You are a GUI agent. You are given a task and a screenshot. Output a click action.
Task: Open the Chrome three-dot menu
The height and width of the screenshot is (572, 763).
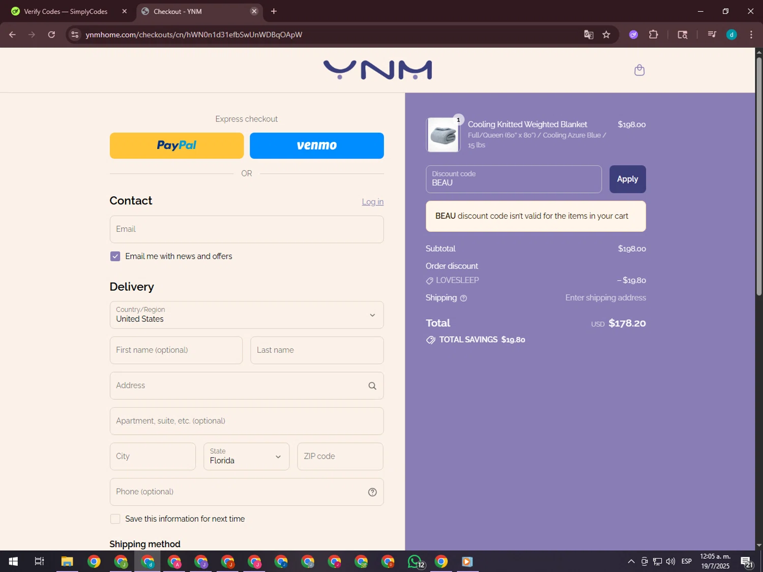coord(751,35)
